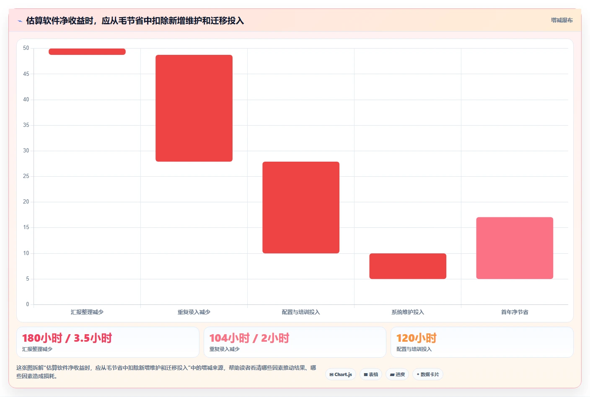The height and width of the screenshot is (397, 590).
Task: Click the 增减瀑布 label in the header
Action: [562, 20]
